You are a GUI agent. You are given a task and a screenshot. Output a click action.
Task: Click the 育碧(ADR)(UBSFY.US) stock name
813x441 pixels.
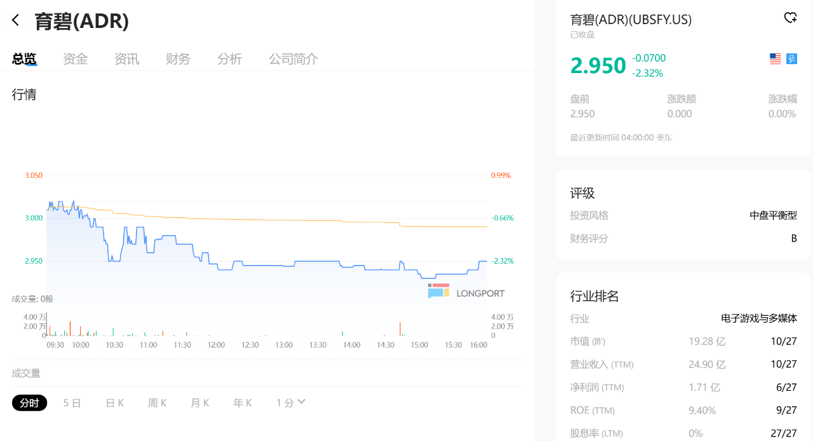click(x=631, y=20)
